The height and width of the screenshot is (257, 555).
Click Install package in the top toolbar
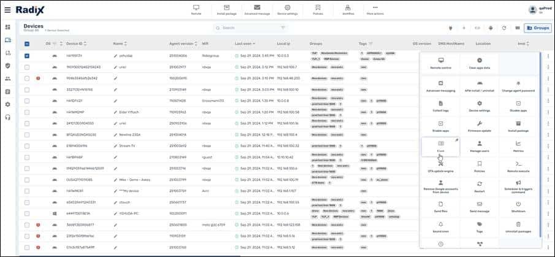point(227,9)
